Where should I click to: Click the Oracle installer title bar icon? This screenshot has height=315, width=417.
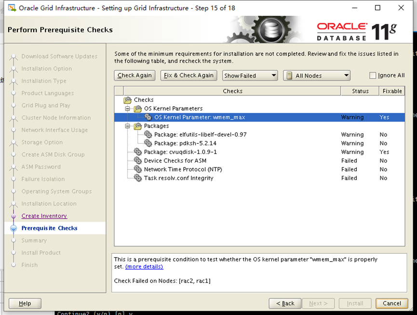click(12, 8)
